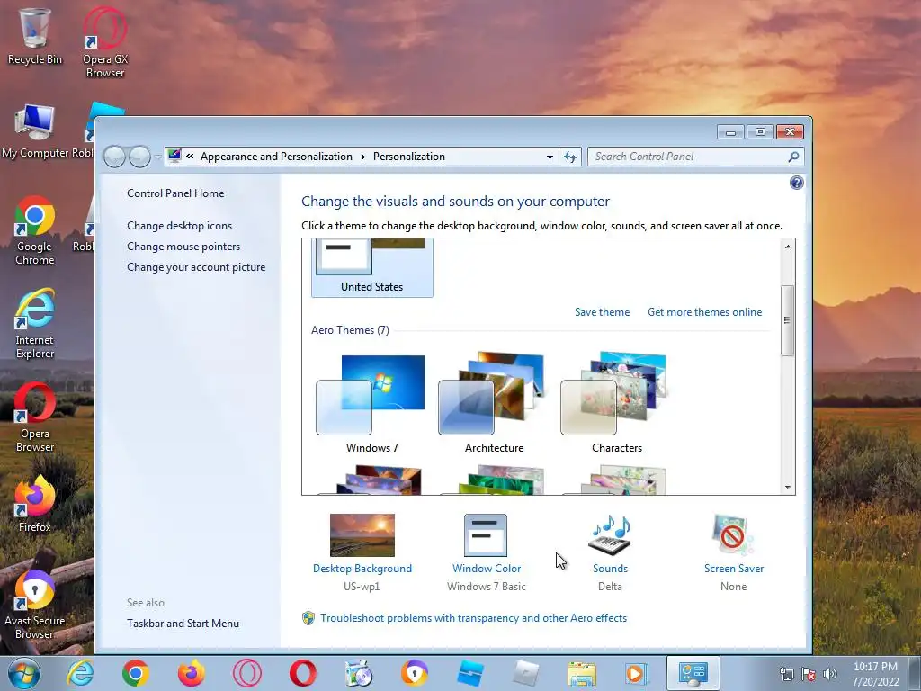The width and height of the screenshot is (921, 691).
Task: Click the theme list scroll up arrow
Action: click(788, 247)
